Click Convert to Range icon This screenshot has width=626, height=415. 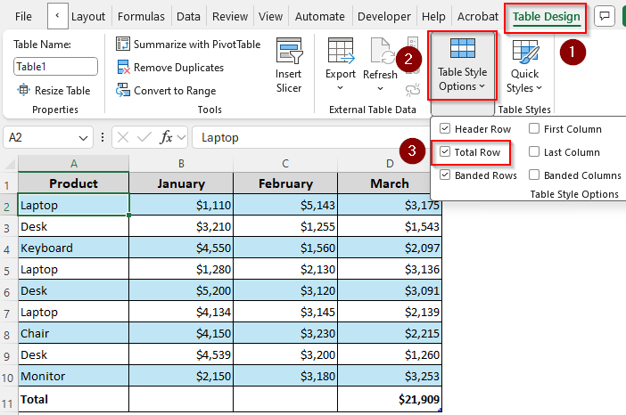tap(123, 90)
